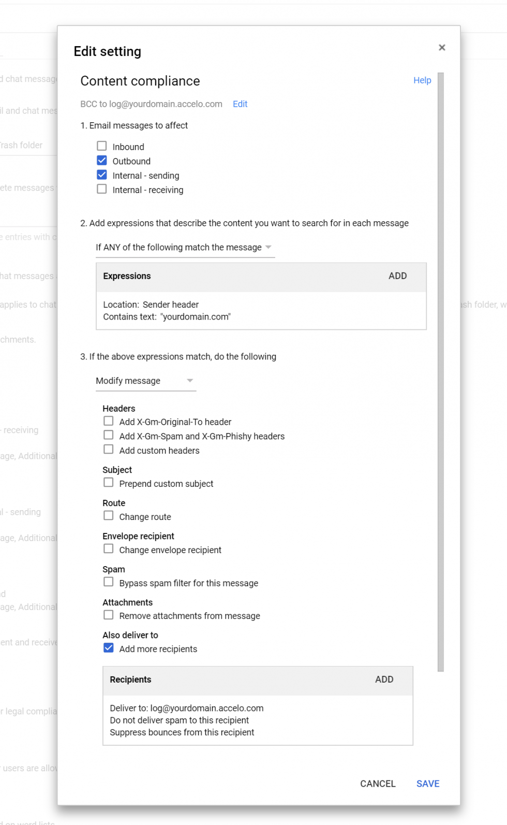507x825 pixels.
Task: Check Internal - receiving checkbox
Action: click(102, 190)
